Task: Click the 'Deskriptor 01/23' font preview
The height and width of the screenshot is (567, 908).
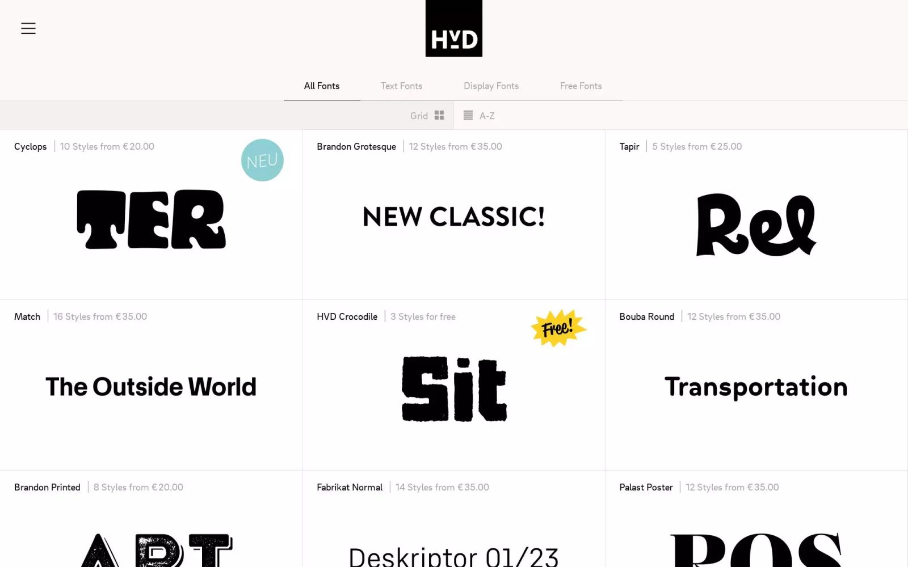Action: pos(454,556)
